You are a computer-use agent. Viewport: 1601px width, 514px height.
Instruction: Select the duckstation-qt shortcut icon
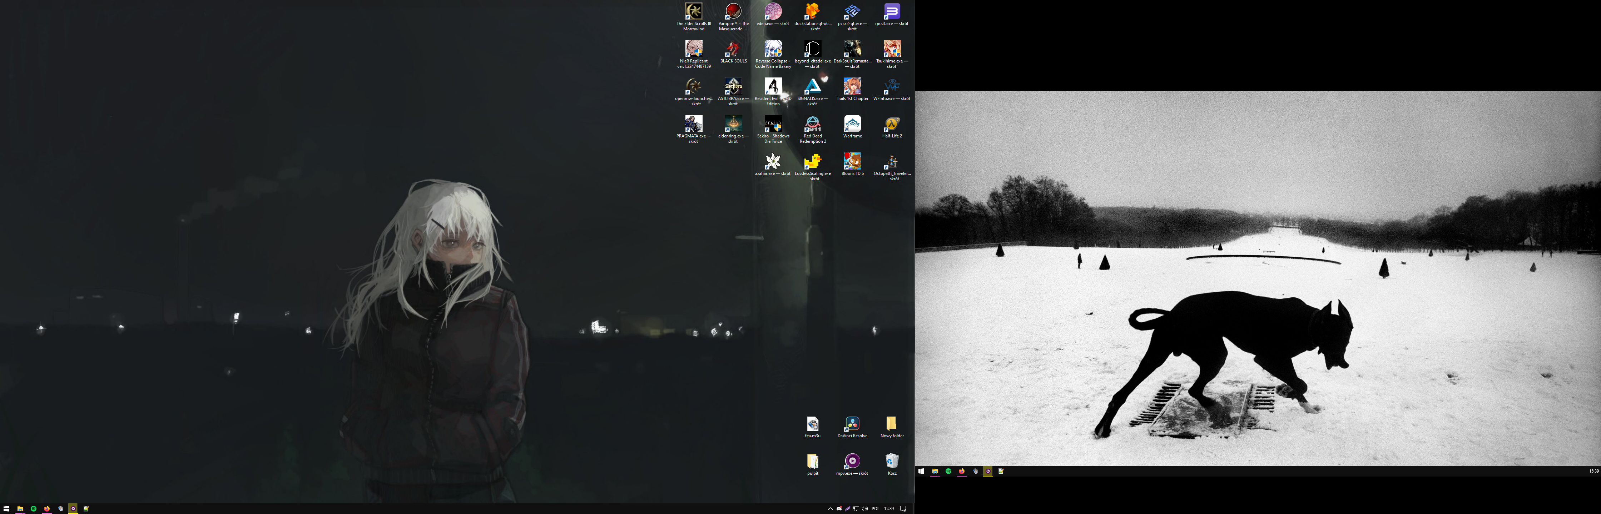pos(813,17)
